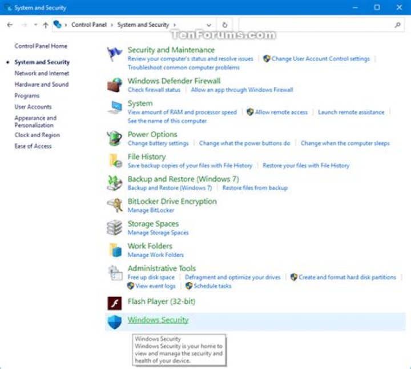The height and width of the screenshot is (369, 411).
Task: Select Hardware and Sound category
Action: click(x=42, y=85)
